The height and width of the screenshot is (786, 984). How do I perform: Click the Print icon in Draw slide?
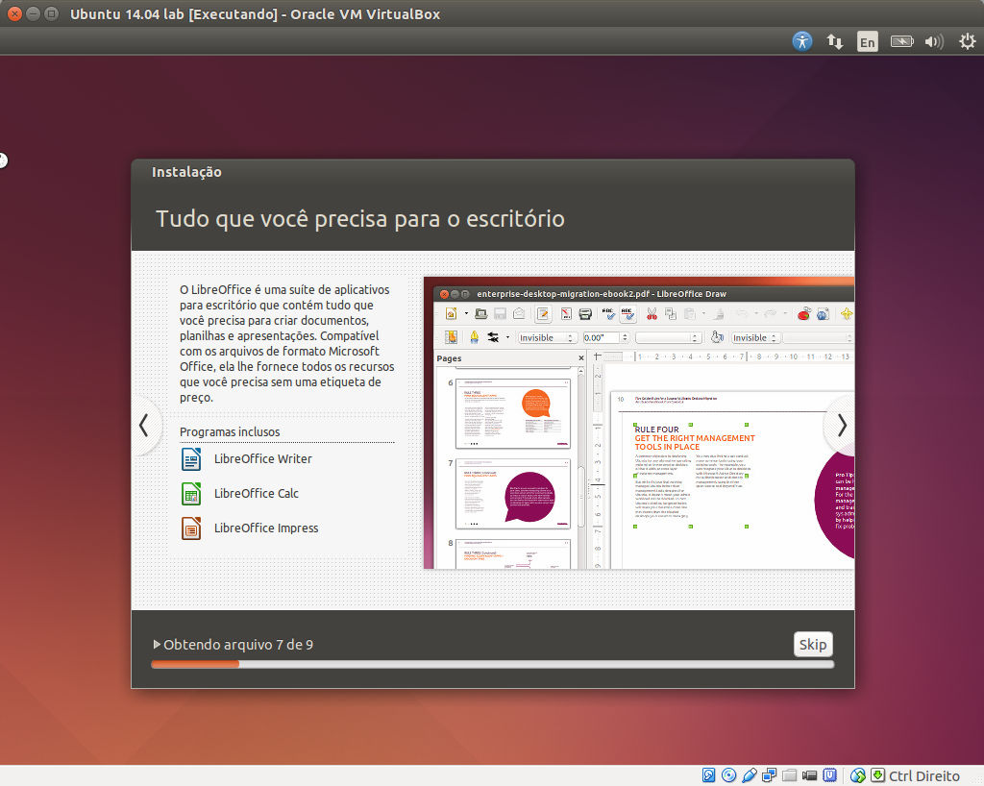coord(585,313)
